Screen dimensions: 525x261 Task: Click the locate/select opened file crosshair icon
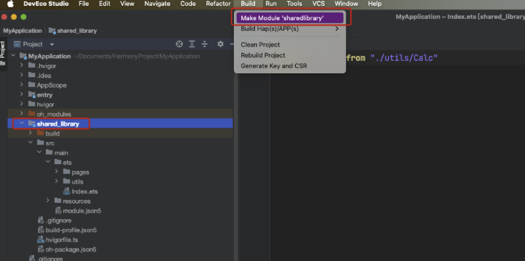tap(180, 44)
